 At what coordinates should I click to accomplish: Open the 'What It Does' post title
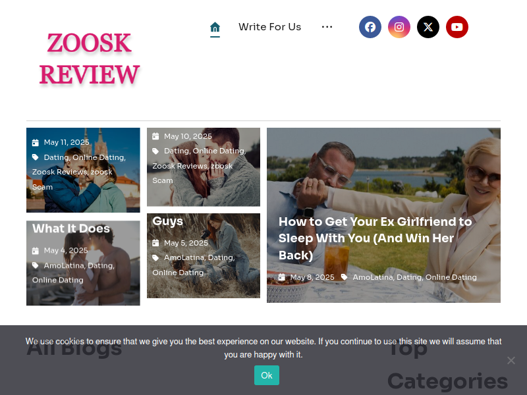(x=71, y=228)
